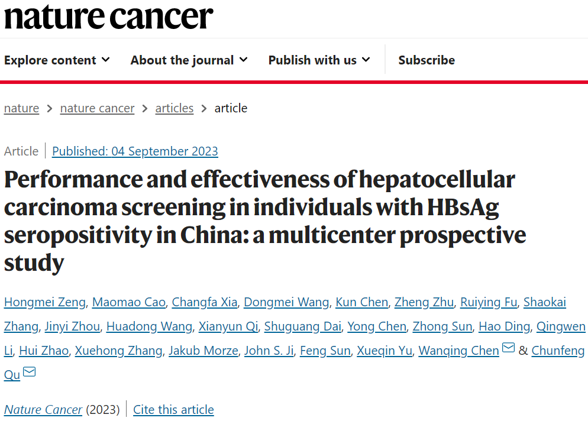The image size is (588, 421).
Task: Click author Xuehong Zhang's name
Action: click(x=118, y=351)
